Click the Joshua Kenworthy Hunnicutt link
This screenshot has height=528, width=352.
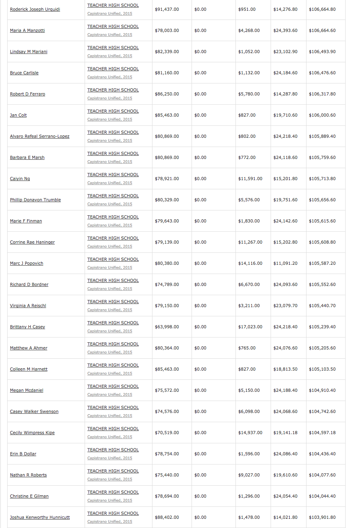pos(40,517)
